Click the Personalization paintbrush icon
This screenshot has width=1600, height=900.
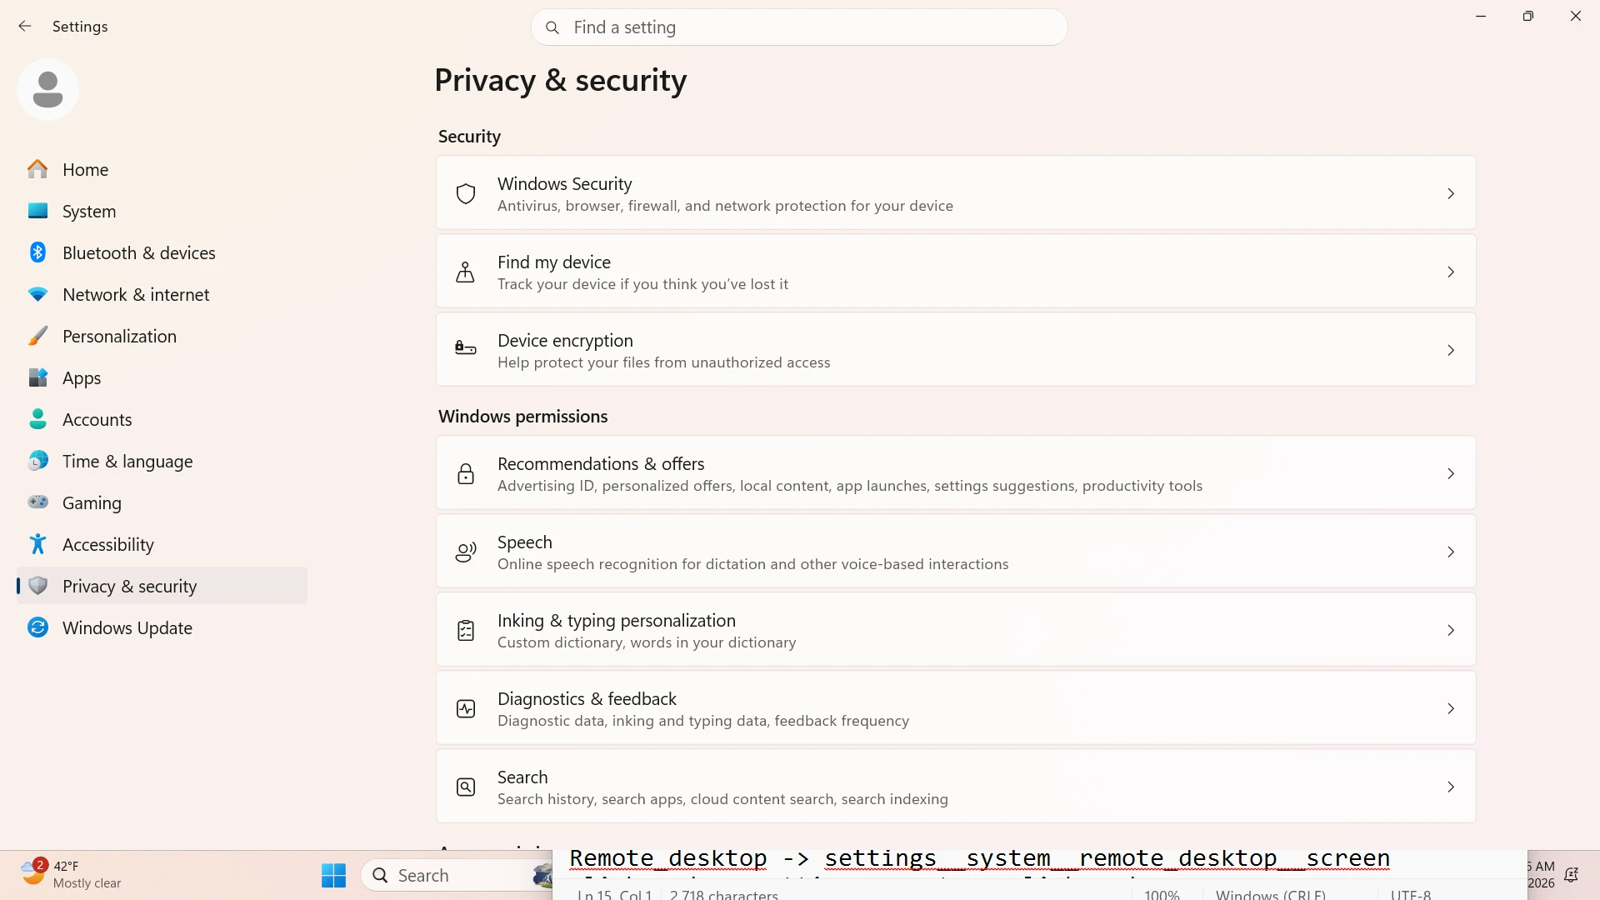click(37, 336)
